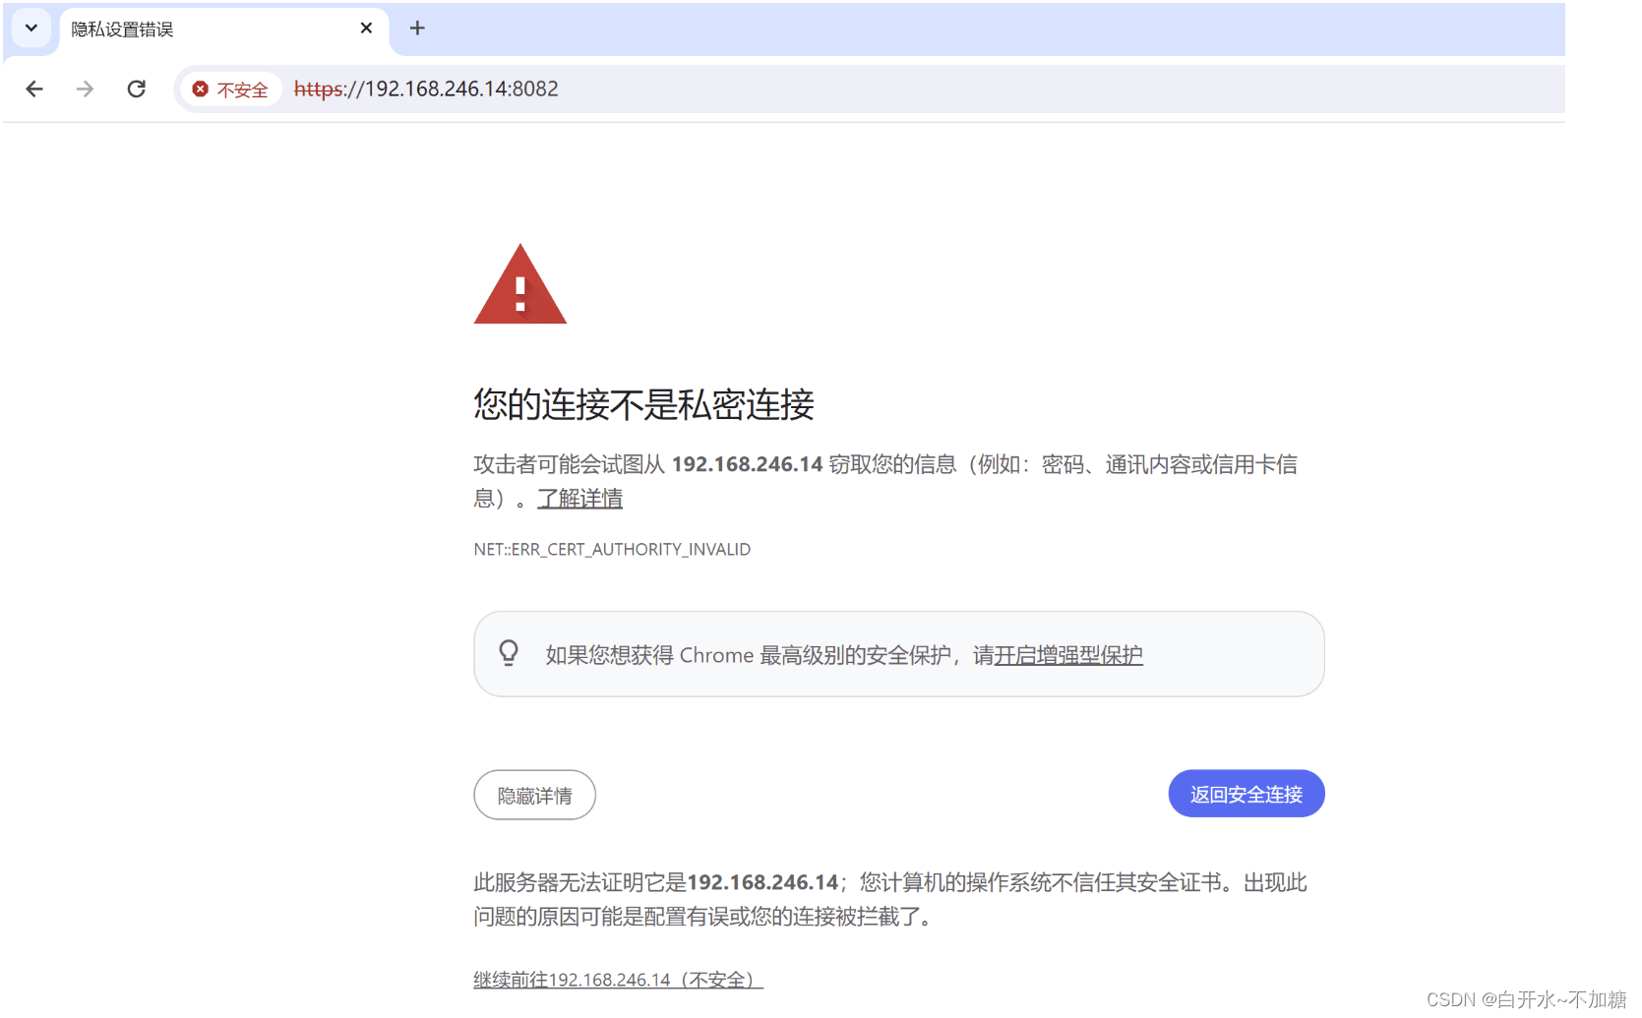This screenshot has width=1642, height=1018.
Task: Click the red warning triangle icon
Action: click(520, 284)
